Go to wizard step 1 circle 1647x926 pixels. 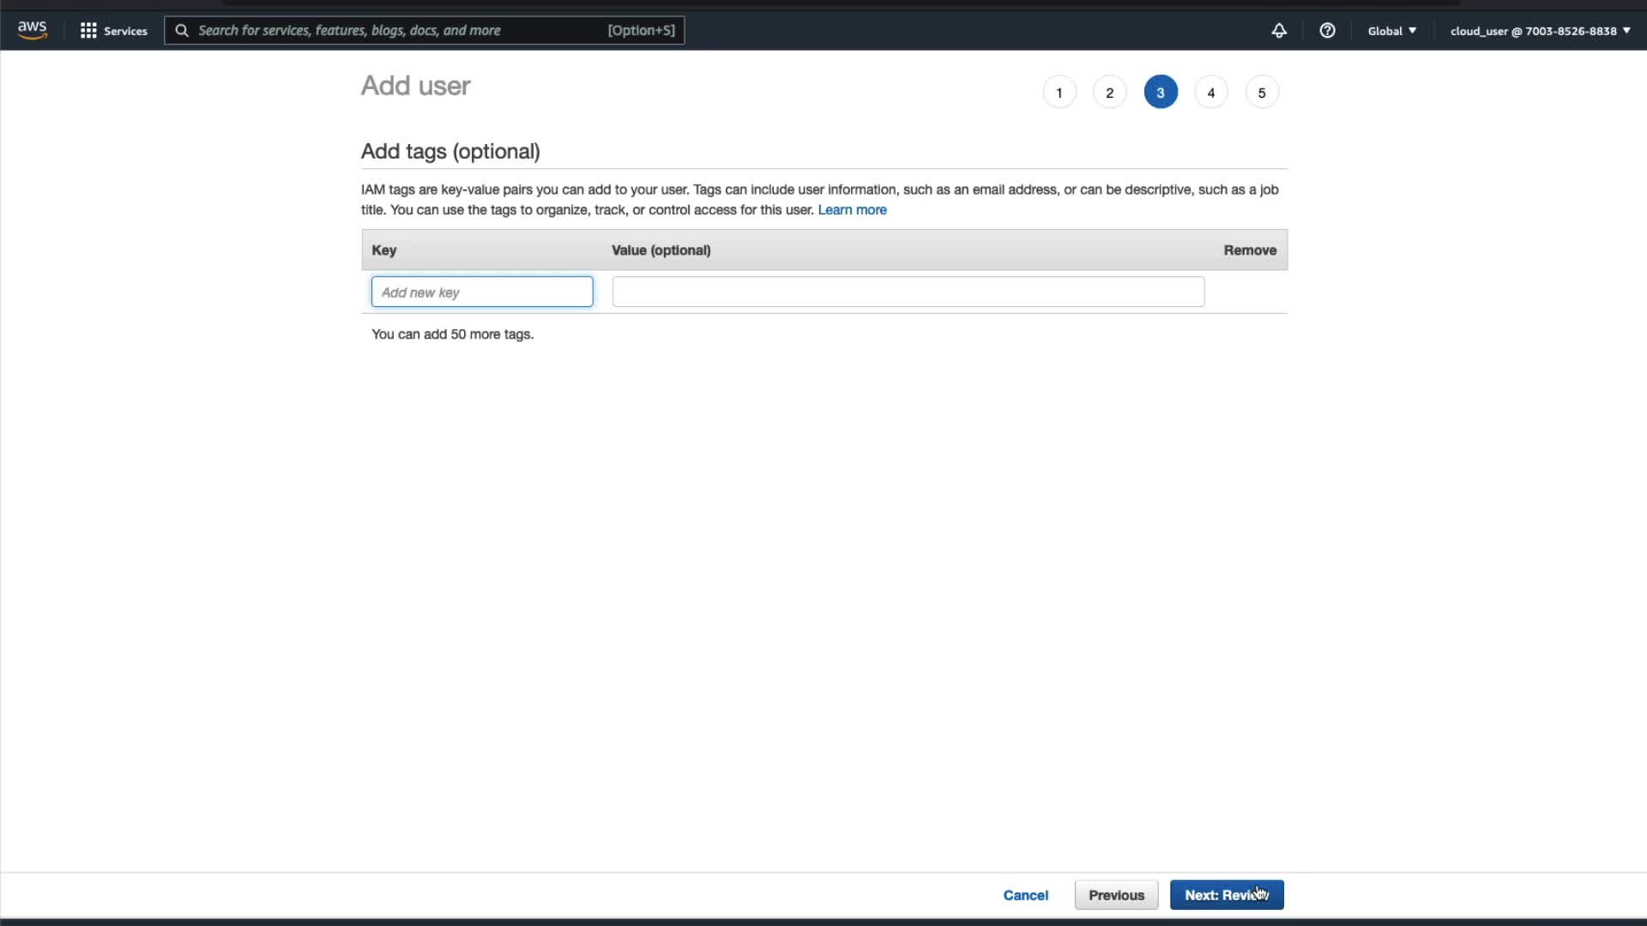tap(1059, 93)
